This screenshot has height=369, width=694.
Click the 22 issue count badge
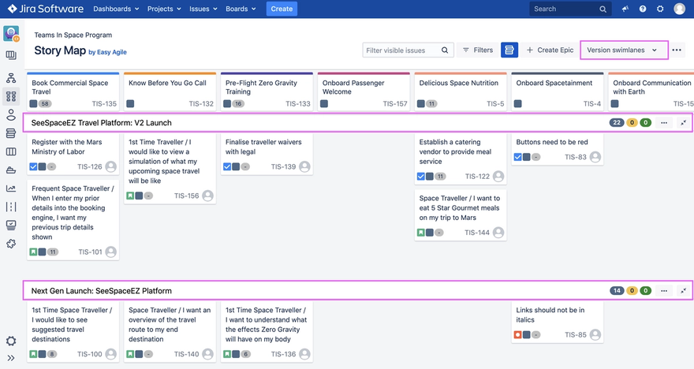click(617, 122)
